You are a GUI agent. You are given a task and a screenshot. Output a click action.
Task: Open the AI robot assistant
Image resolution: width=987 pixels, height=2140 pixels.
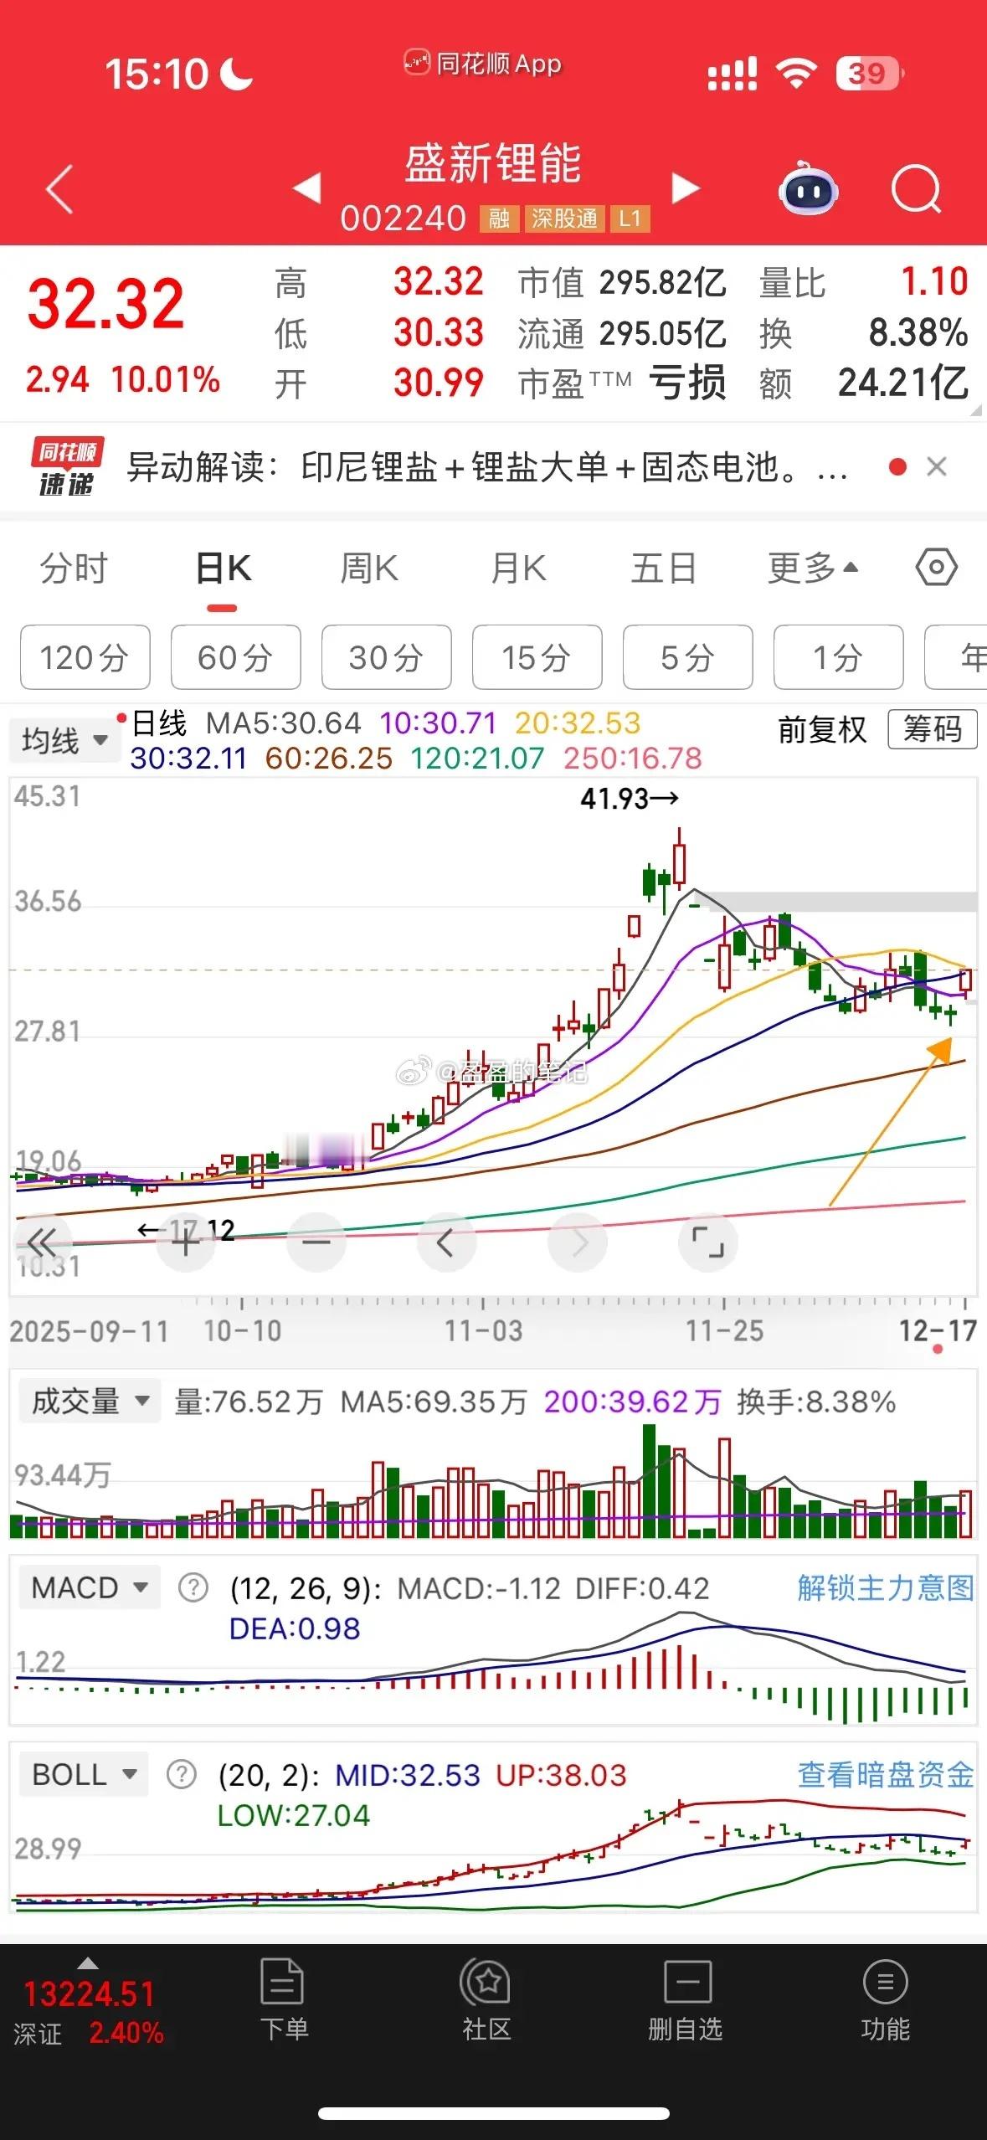coord(808,188)
